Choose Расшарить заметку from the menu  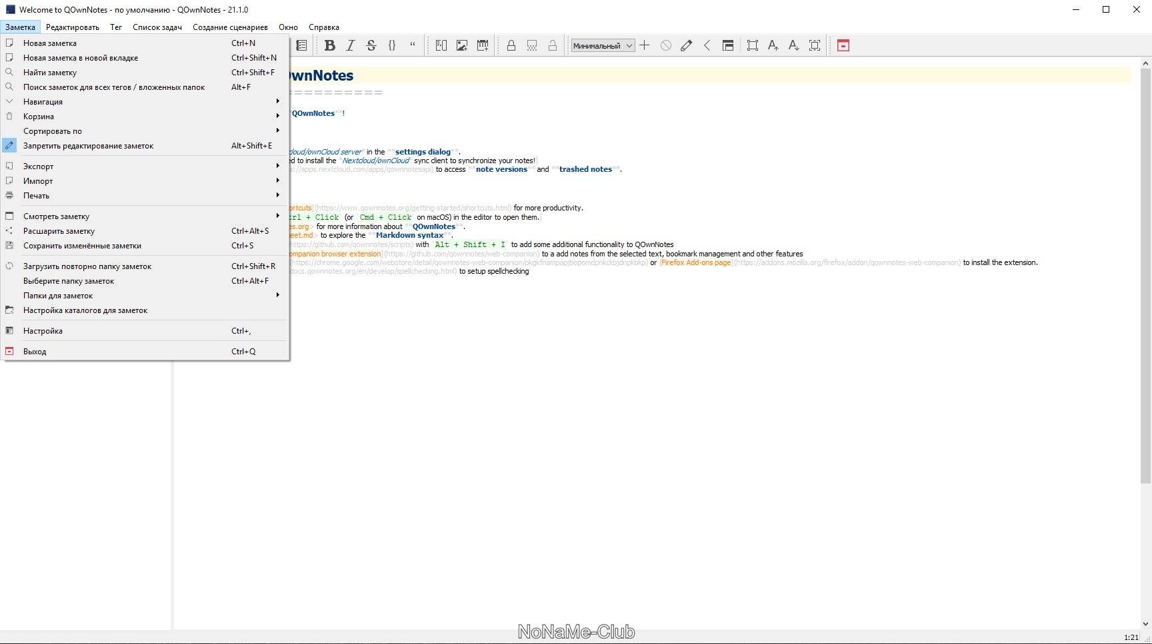145,231
